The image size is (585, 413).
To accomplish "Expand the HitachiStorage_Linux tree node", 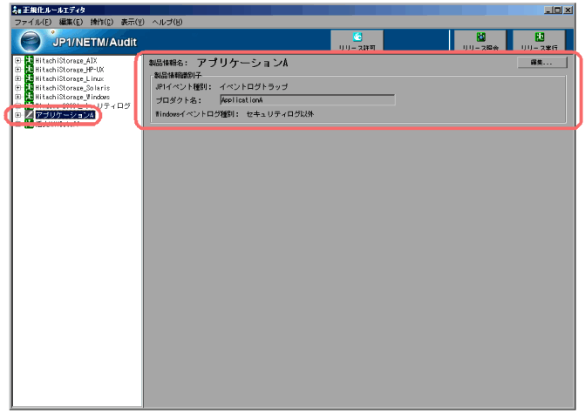I will [17, 78].
